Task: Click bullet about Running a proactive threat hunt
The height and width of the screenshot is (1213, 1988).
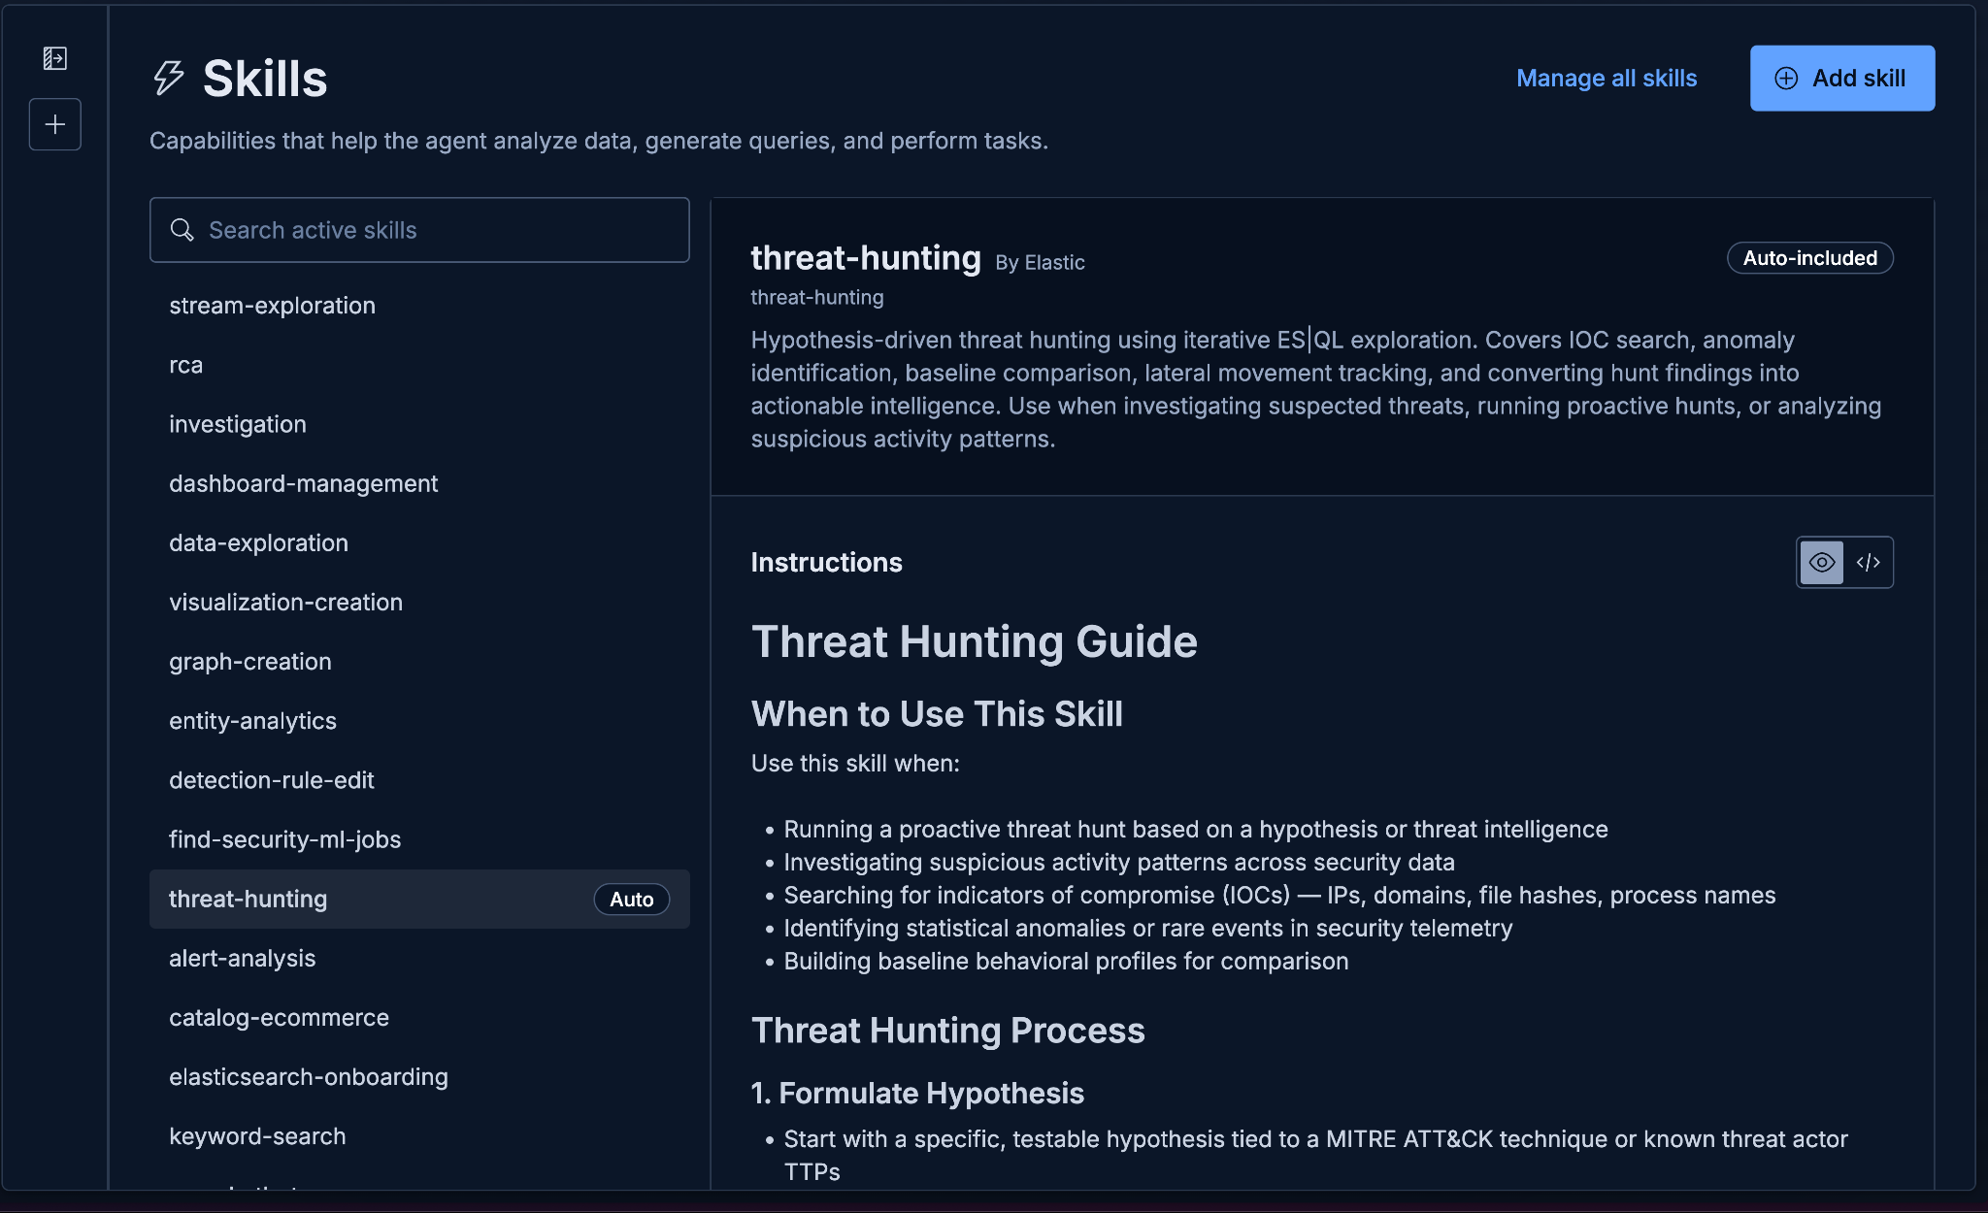Action: coord(1195,829)
